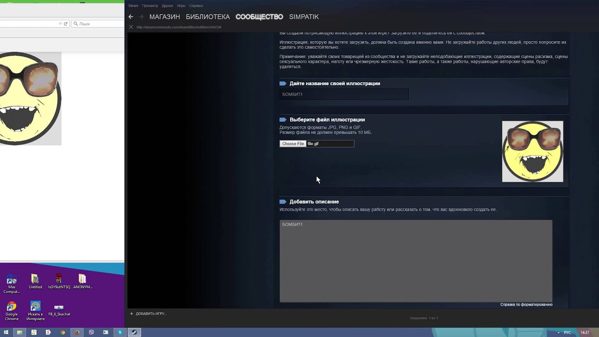Viewport: 599px width, 337px height.
Task: Click the system clock 14:37
Action: 585,332
